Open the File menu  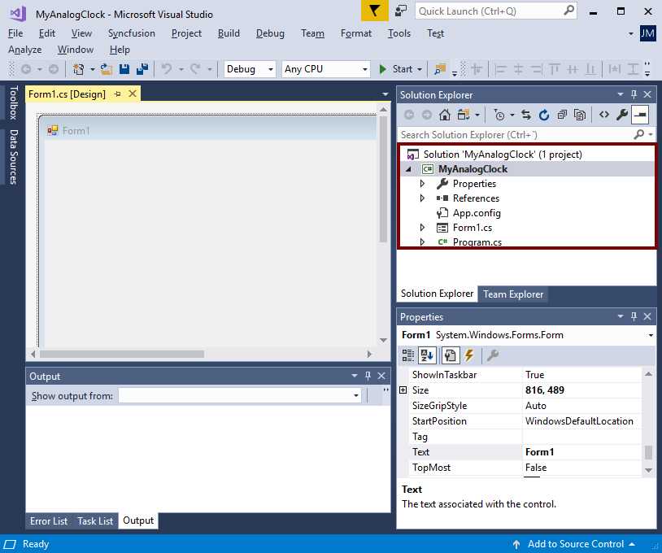(x=15, y=33)
